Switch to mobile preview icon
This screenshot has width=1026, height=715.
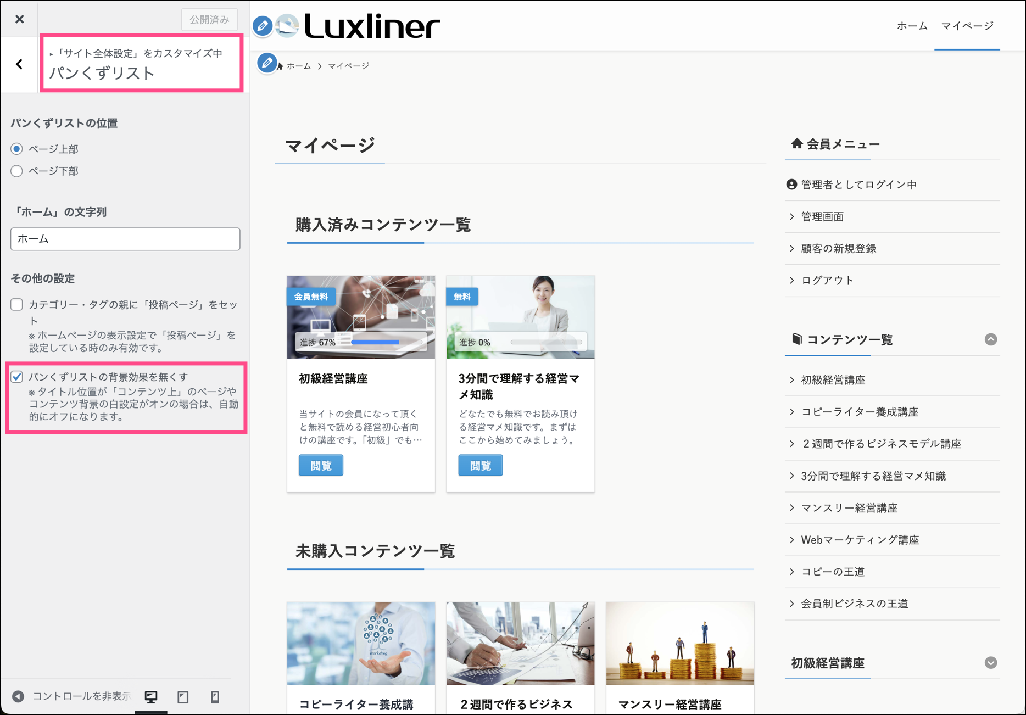pos(215,697)
